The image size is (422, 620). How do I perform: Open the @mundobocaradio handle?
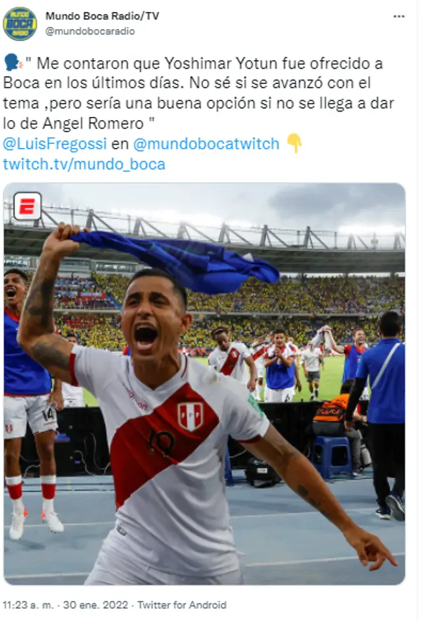pyautogui.click(x=90, y=31)
